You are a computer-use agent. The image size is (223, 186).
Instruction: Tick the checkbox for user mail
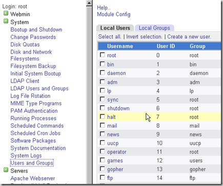click(103, 125)
